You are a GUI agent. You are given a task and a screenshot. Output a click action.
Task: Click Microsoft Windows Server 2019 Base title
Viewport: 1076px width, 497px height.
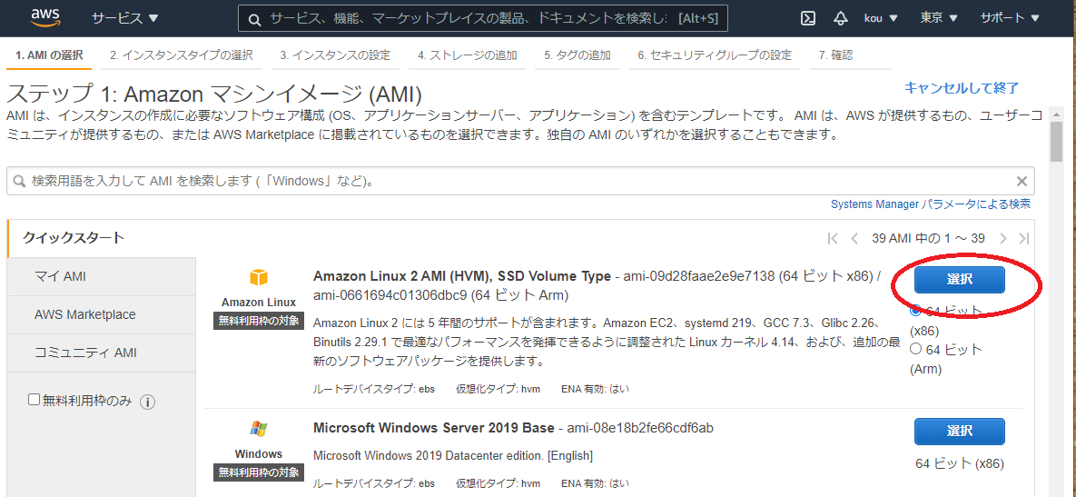pos(434,428)
